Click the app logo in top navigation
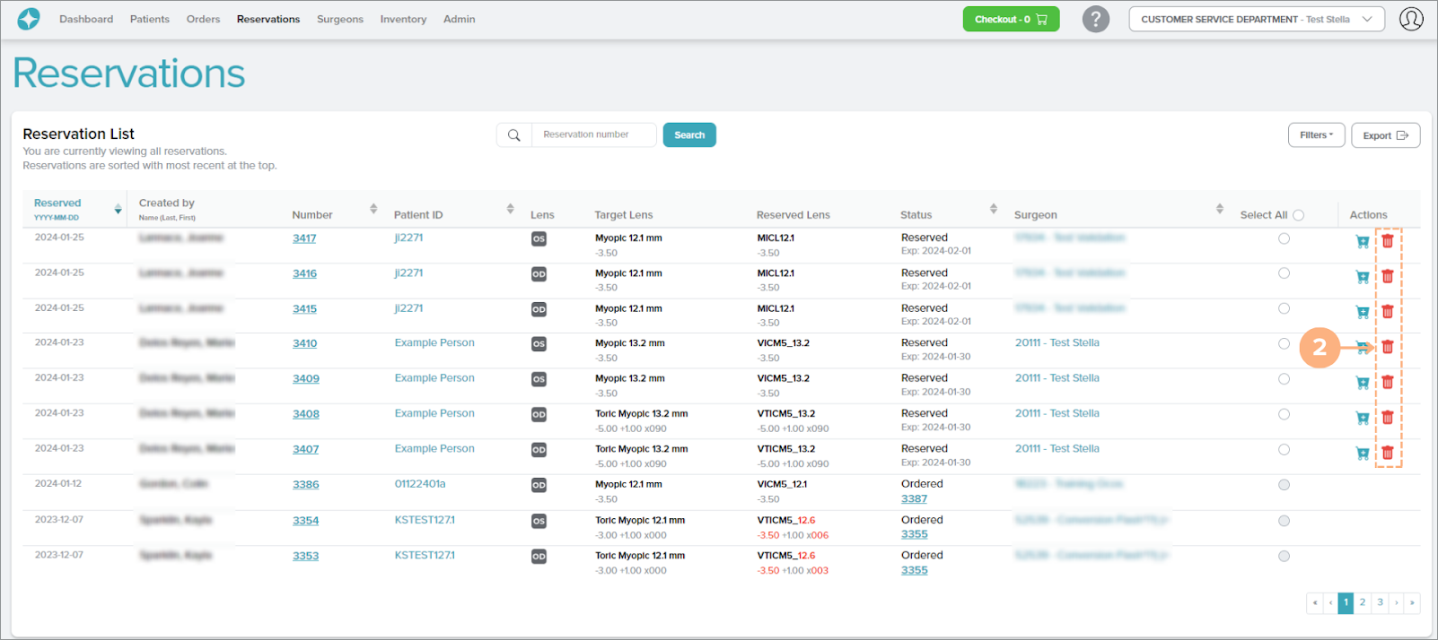The width and height of the screenshot is (1438, 640). click(29, 19)
